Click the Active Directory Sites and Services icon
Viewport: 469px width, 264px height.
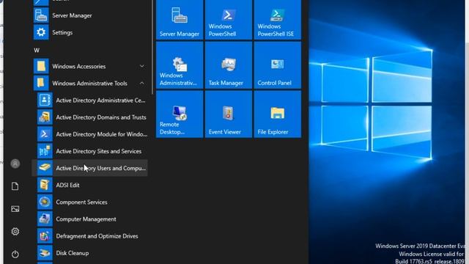click(45, 151)
